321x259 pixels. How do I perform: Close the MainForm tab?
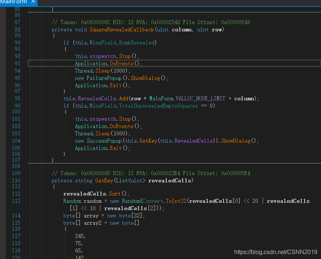tap(33, 2)
